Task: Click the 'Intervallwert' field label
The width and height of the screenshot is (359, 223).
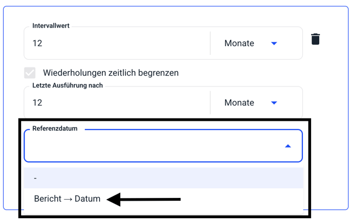Action: (51, 26)
